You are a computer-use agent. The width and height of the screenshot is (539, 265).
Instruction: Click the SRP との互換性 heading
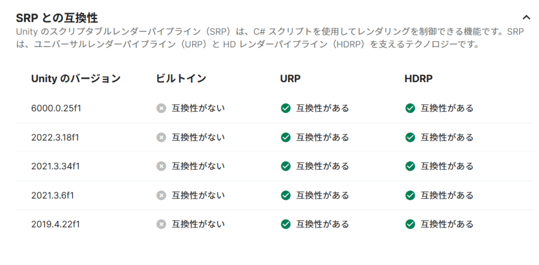click(57, 18)
